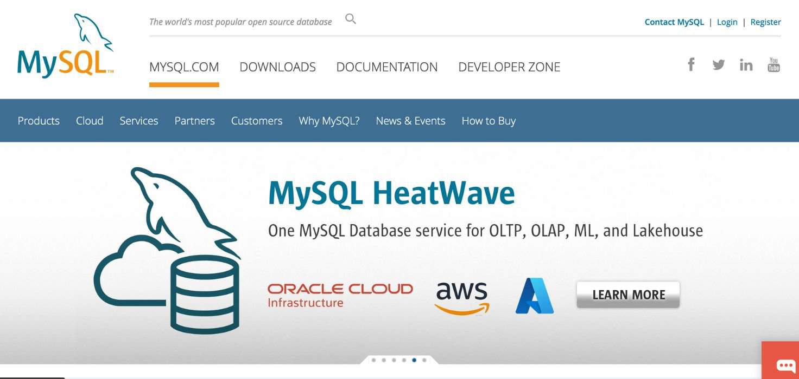Visit MySQL's LinkedIn icon

(746, 64)
